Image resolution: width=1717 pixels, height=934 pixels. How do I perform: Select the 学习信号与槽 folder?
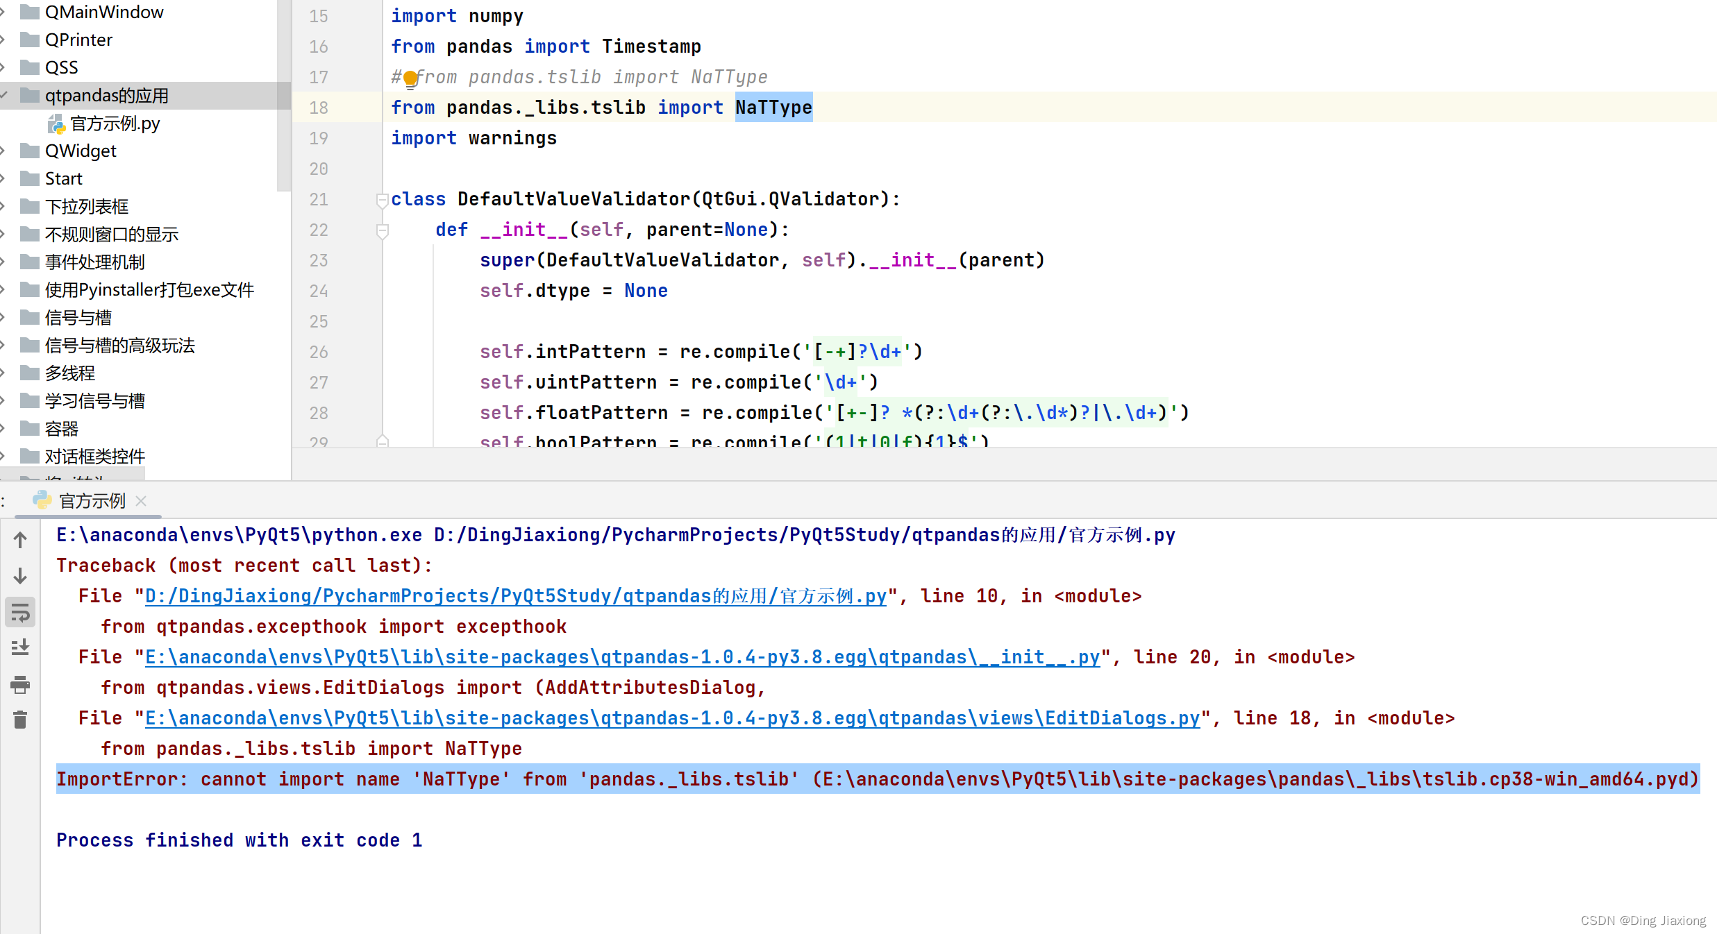(83, 400)
